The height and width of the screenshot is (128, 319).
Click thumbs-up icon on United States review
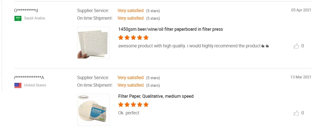click(296, 113)
